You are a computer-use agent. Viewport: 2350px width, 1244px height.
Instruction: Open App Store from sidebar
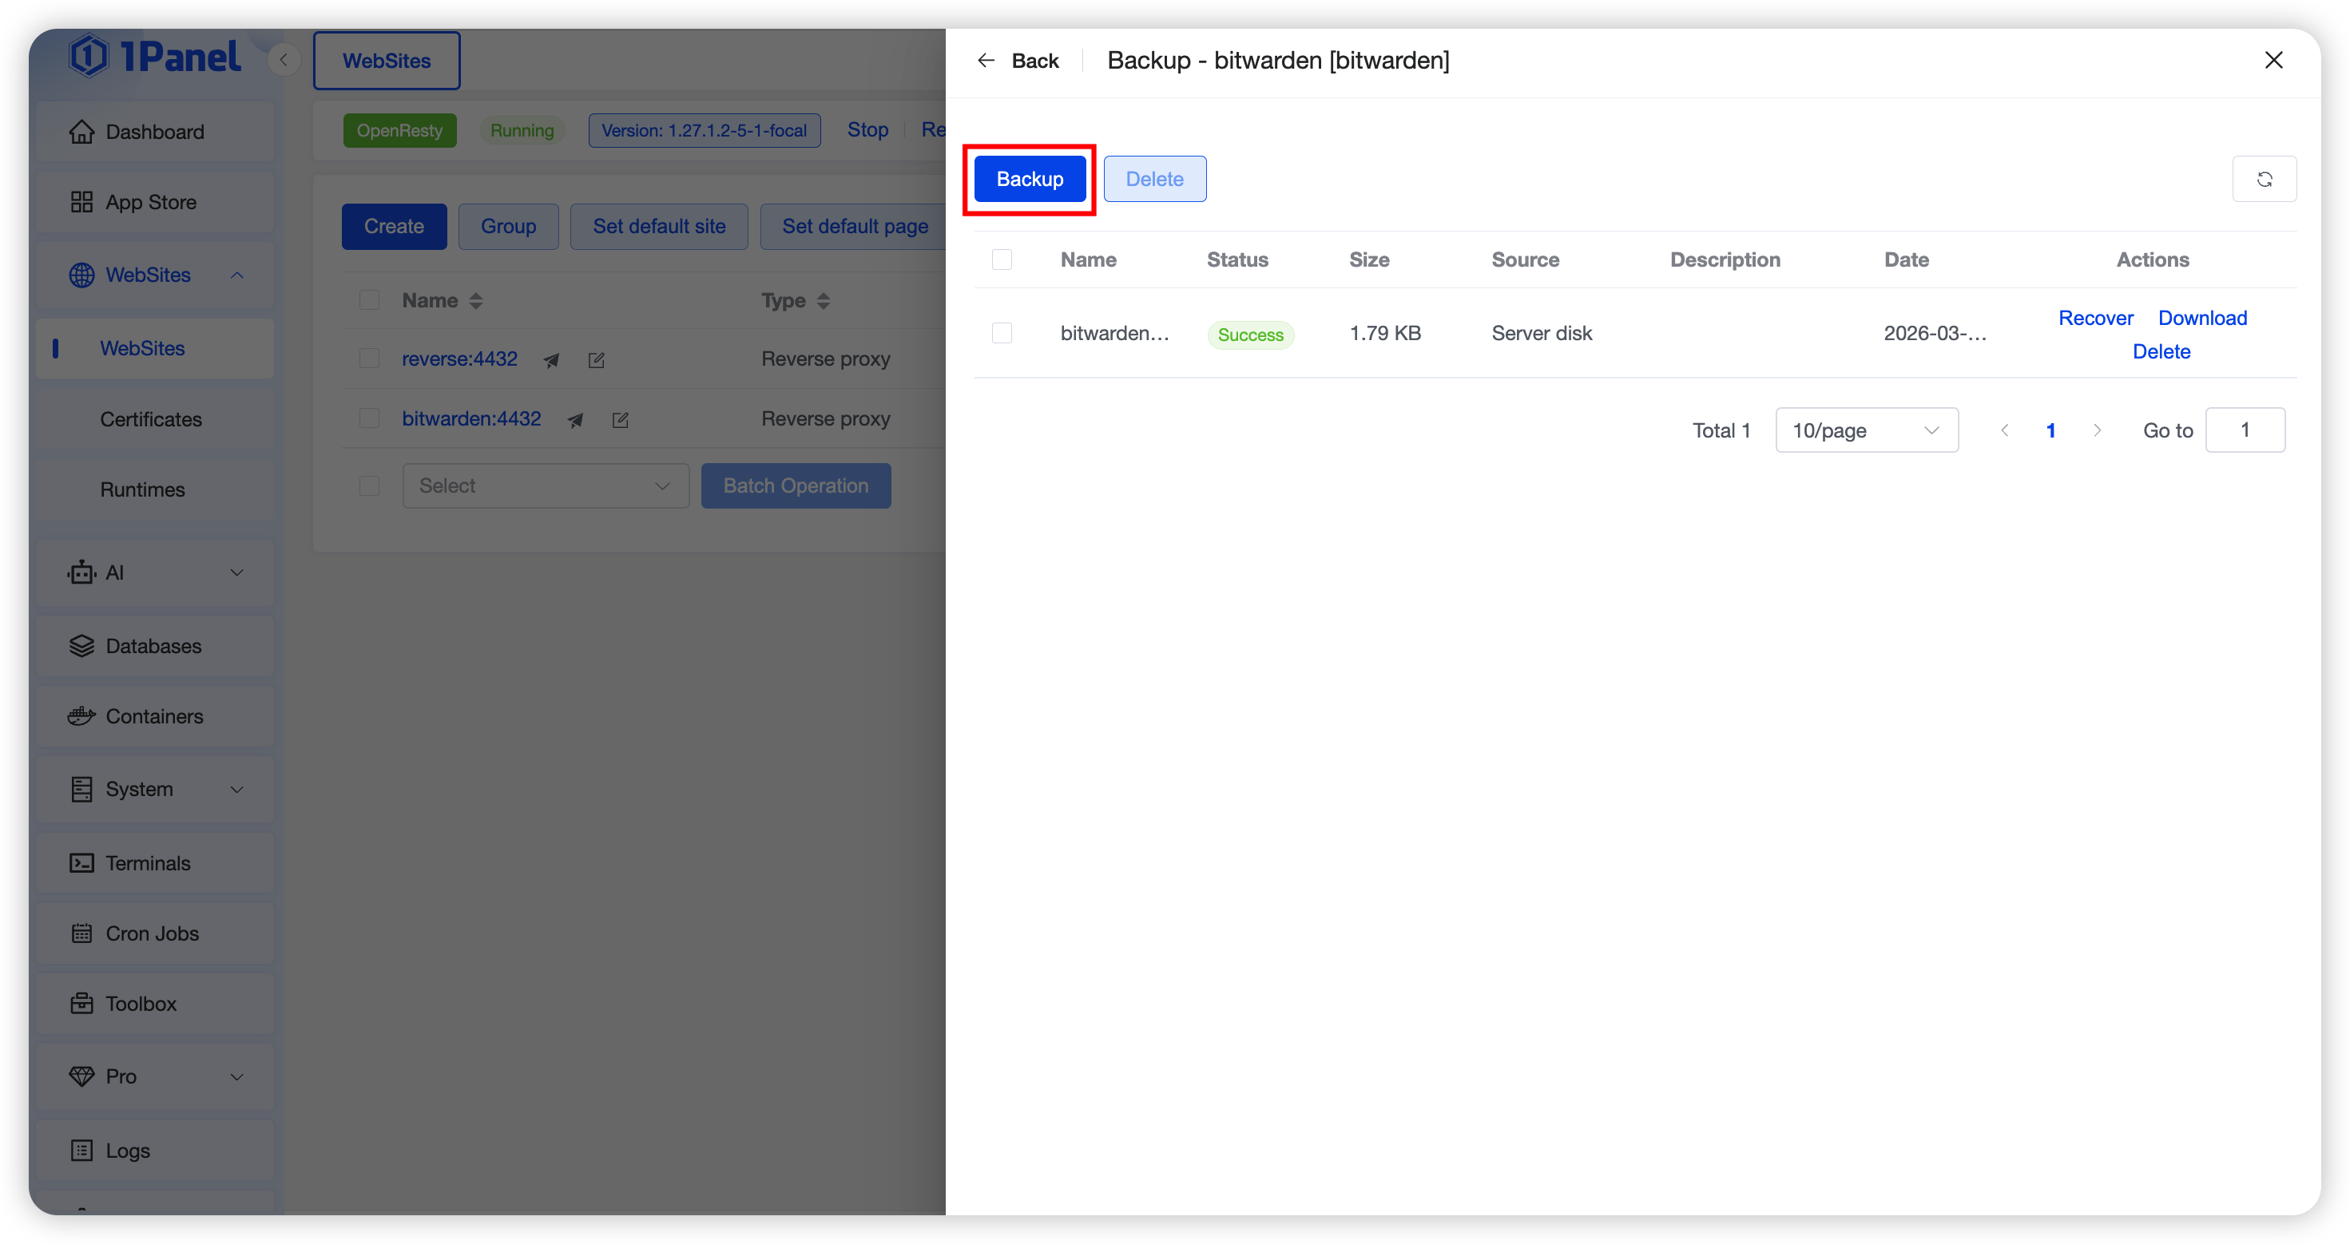[150, 203]
